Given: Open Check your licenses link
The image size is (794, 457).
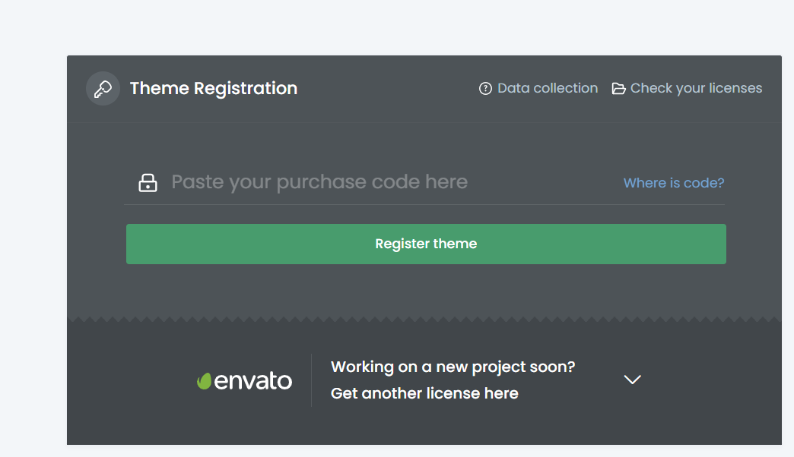Looking at the screenshot, I should (x=696, y=89).
